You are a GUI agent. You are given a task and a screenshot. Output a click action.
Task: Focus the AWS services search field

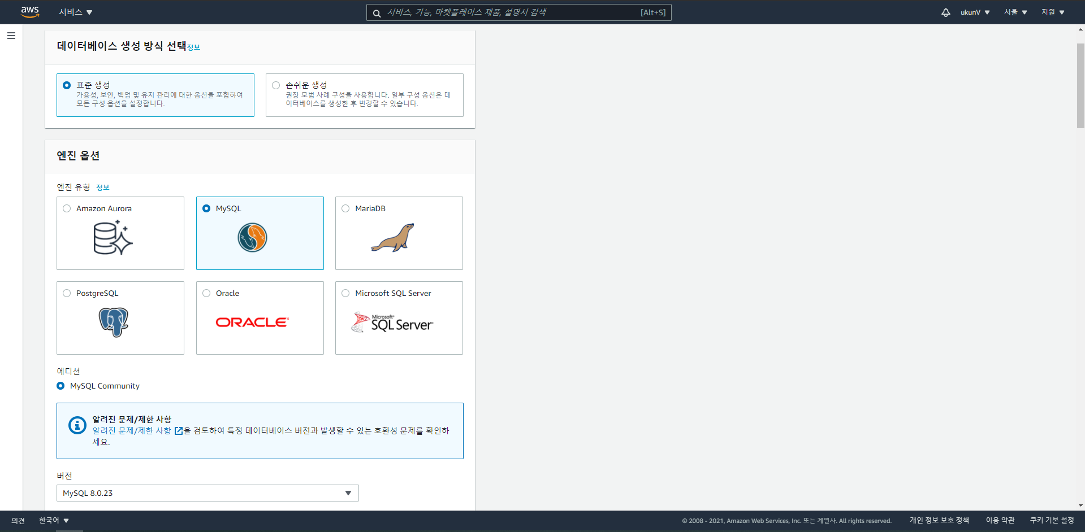(x=518, y=12)
